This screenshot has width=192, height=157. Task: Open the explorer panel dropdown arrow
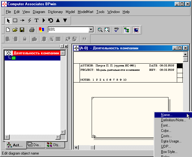click(x=62, y=46)
